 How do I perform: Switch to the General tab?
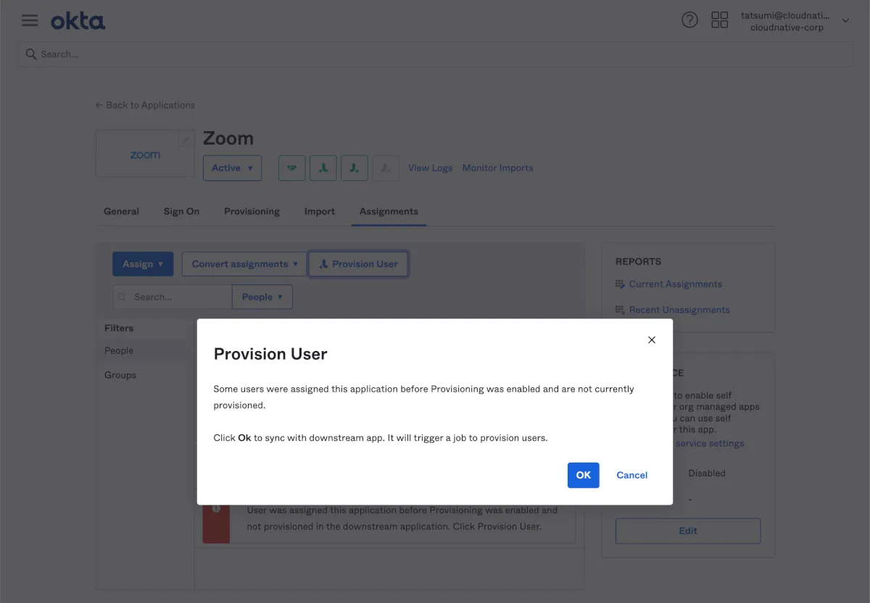(121, 211)
